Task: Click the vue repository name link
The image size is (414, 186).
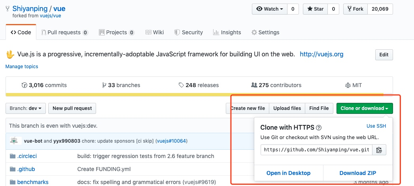Action: tap(59, 9)
